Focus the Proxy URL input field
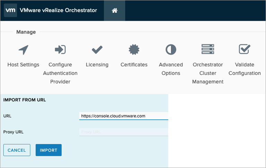The image size is (266, 168). (x=124, y=132)
